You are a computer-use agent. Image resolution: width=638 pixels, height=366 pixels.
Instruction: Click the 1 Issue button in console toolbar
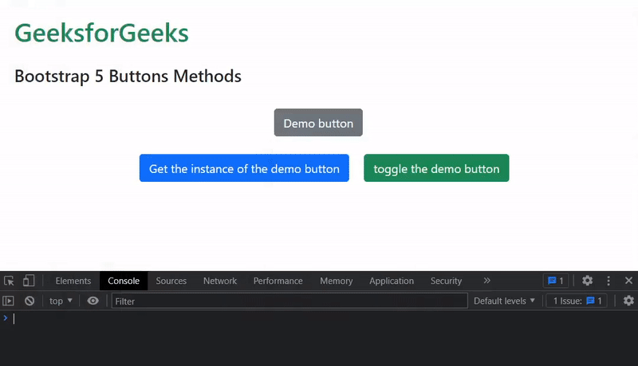point(577,301)
